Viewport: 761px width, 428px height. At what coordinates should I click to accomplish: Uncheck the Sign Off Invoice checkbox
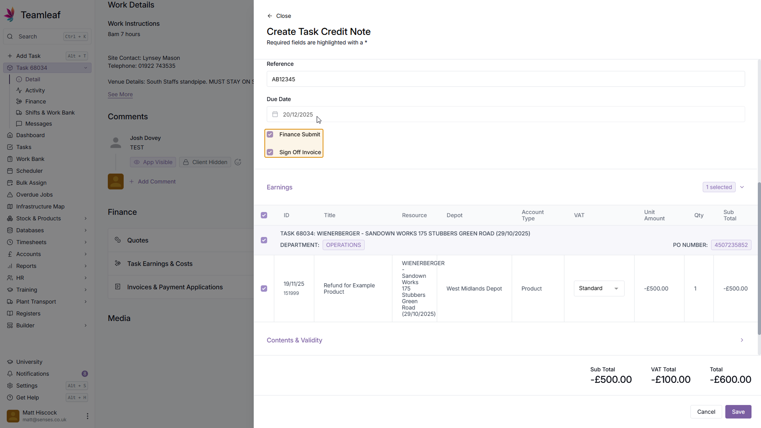(x=270, y=152)
